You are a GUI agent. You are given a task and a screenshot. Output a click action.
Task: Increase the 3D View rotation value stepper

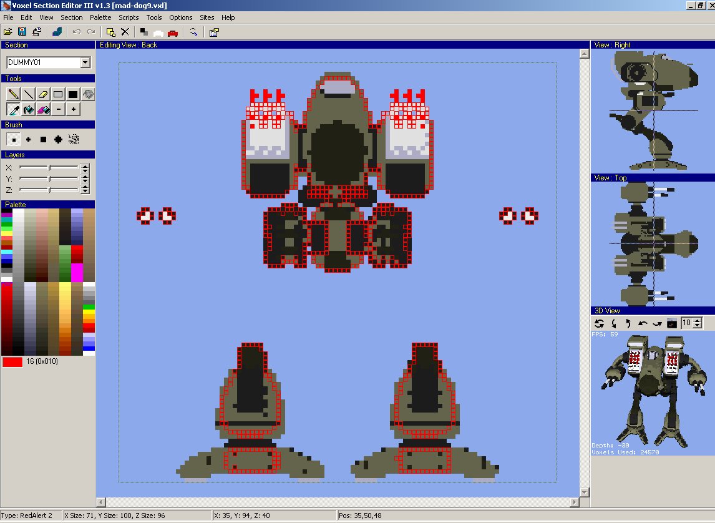tap(698, 321)
